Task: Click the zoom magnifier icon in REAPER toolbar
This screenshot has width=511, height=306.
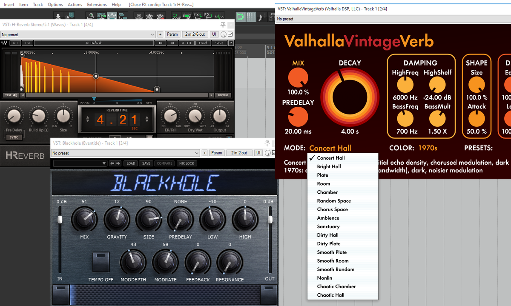Action: pyautogui.click(x=92, y=16)
